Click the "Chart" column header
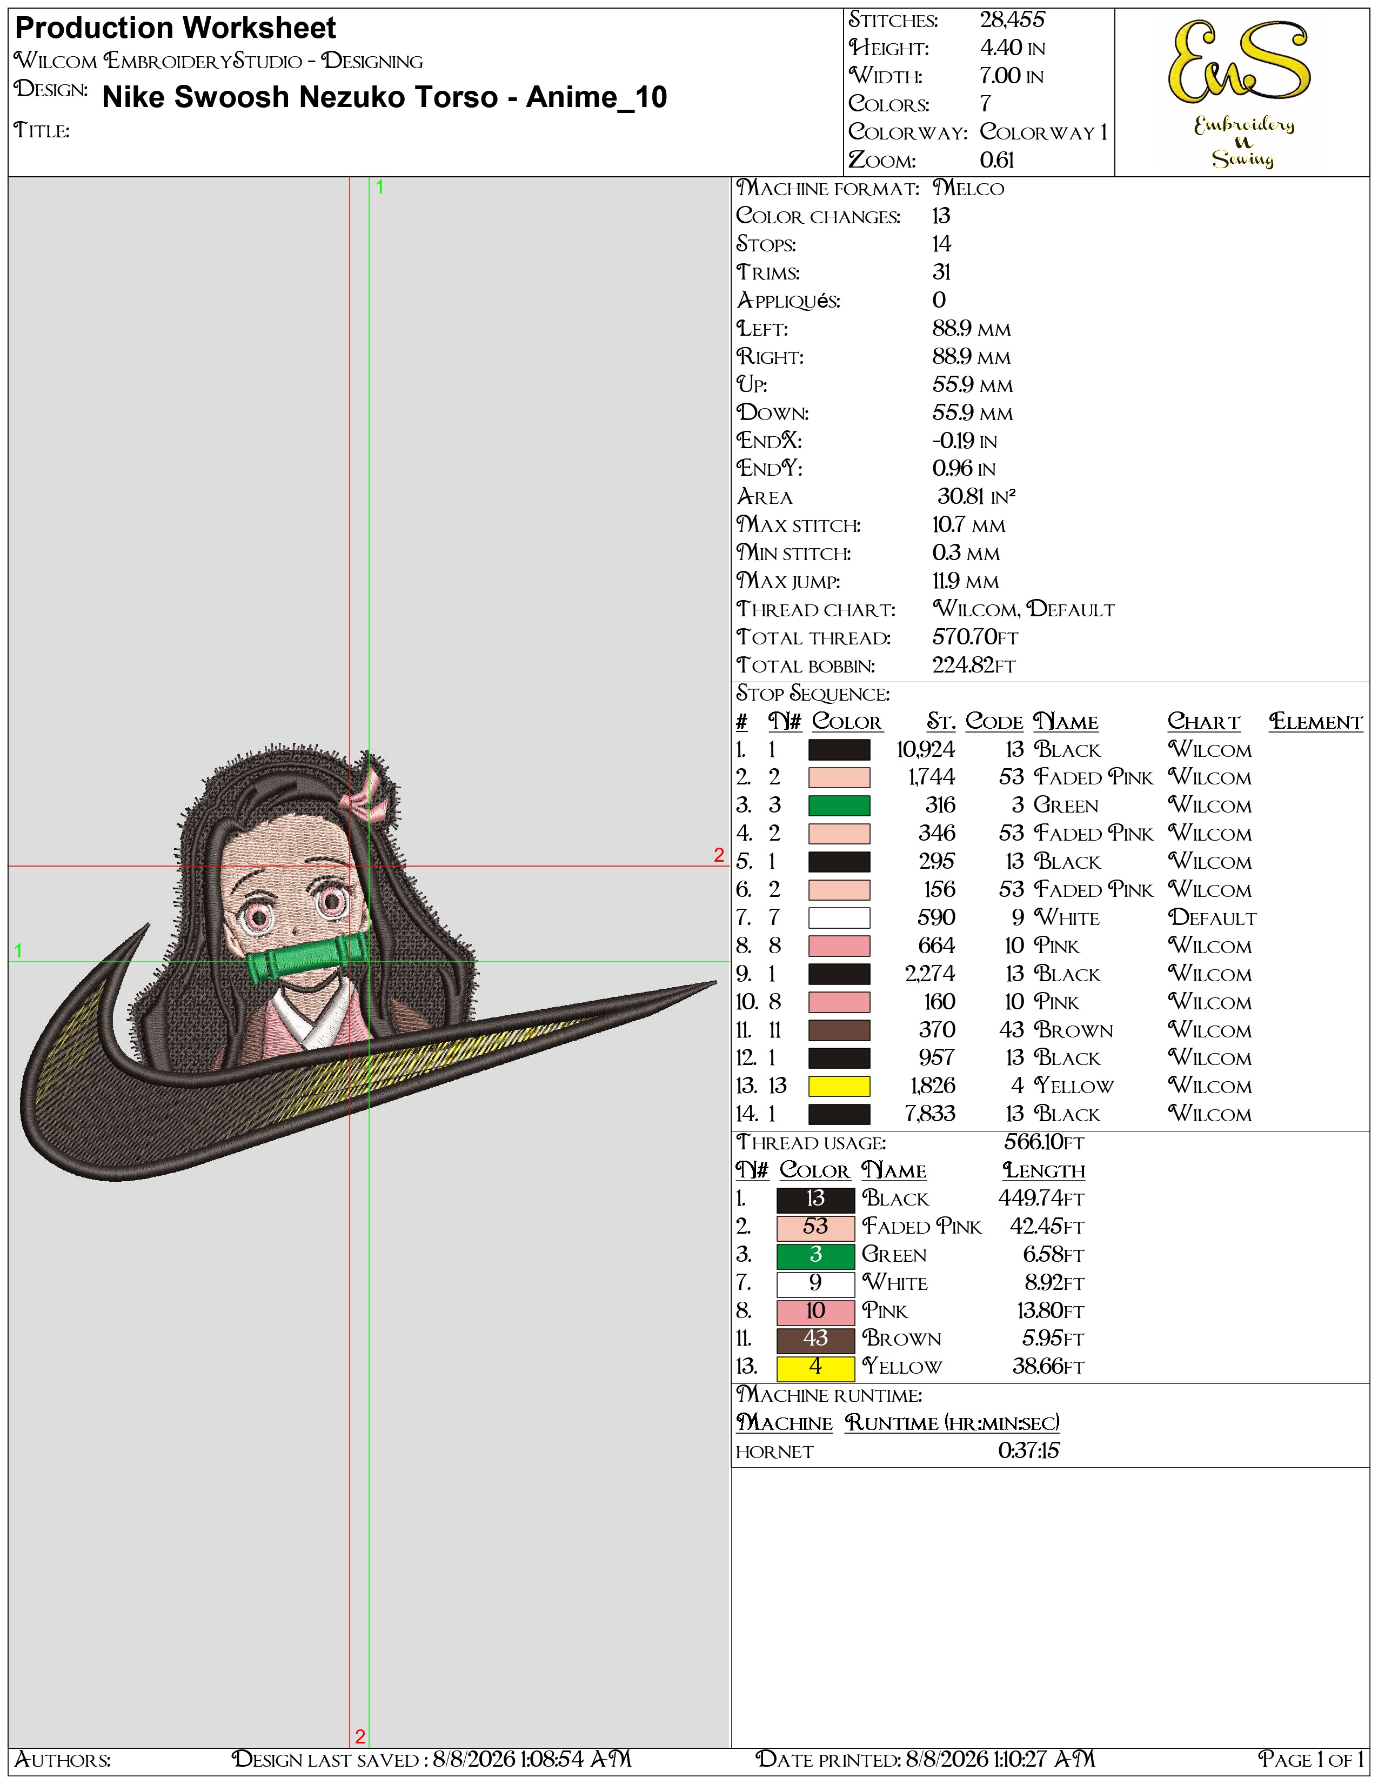Image resolution: width=1378 pixels, height=1784 pixels. coord(1204,722)
